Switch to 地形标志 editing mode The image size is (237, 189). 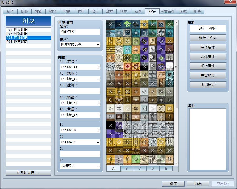pos(208,85)
